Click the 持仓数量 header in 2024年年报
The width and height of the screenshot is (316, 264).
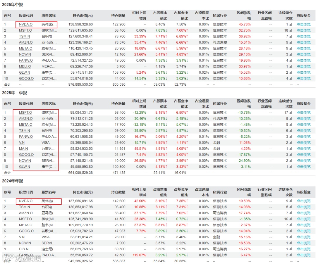tap(118, 192)
